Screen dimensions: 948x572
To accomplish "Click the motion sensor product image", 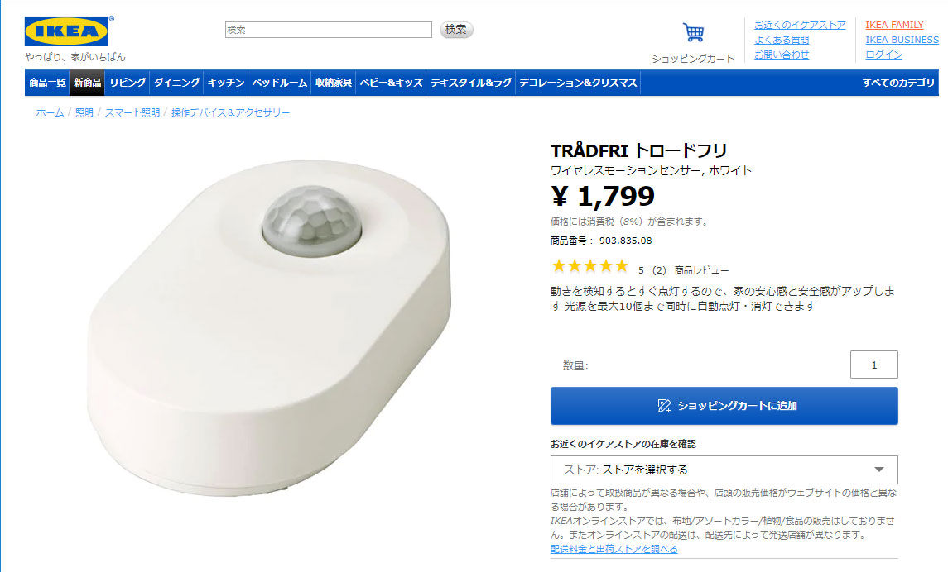I will point(269,328).
